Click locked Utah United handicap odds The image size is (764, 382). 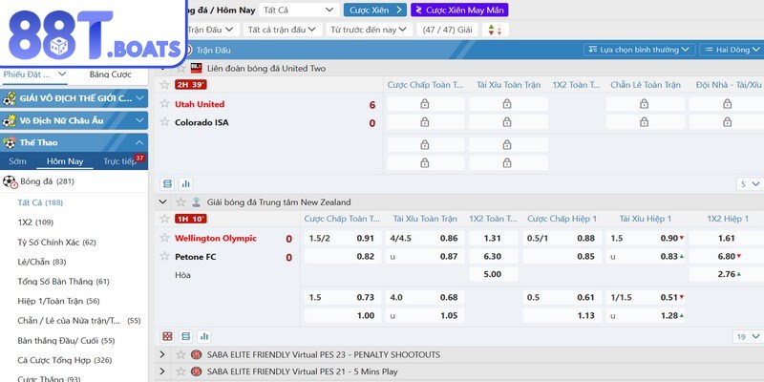pos(425,103)
